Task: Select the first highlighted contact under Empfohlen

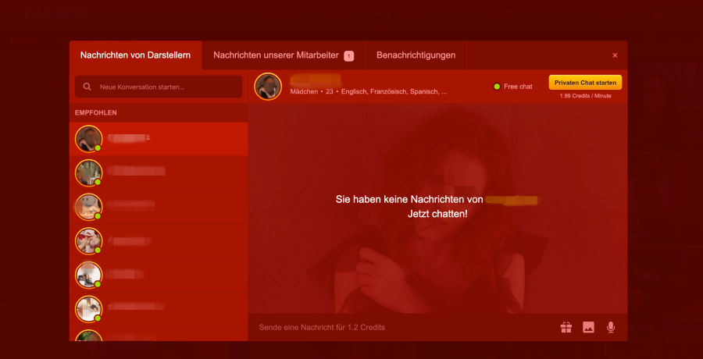Action: pos(159,139)
